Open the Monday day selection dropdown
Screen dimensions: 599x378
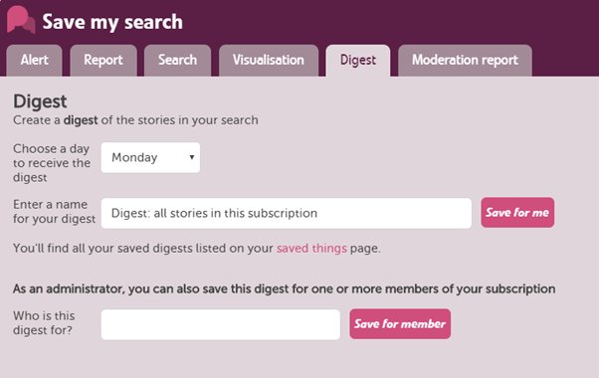pyautogui.click(x=150, y=157)
